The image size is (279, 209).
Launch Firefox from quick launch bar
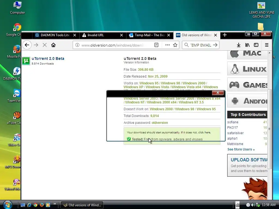[x=42, y=205]
